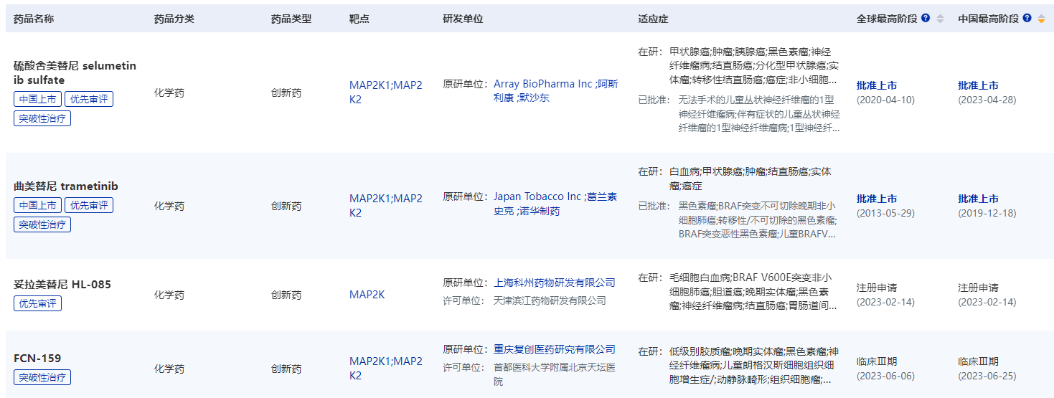
Task: Click 优先审评 tag under trametinib
Action: click(x=89, y=205)
